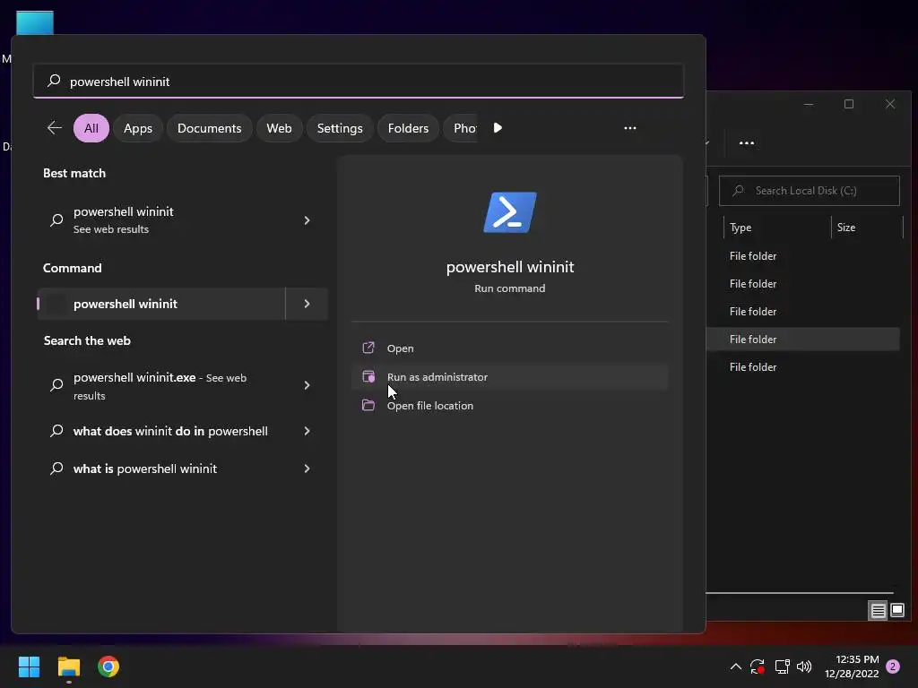Switch to the Settings filter tab
The height and width of the screenshot is (688, 918).
tap(340, 128)
